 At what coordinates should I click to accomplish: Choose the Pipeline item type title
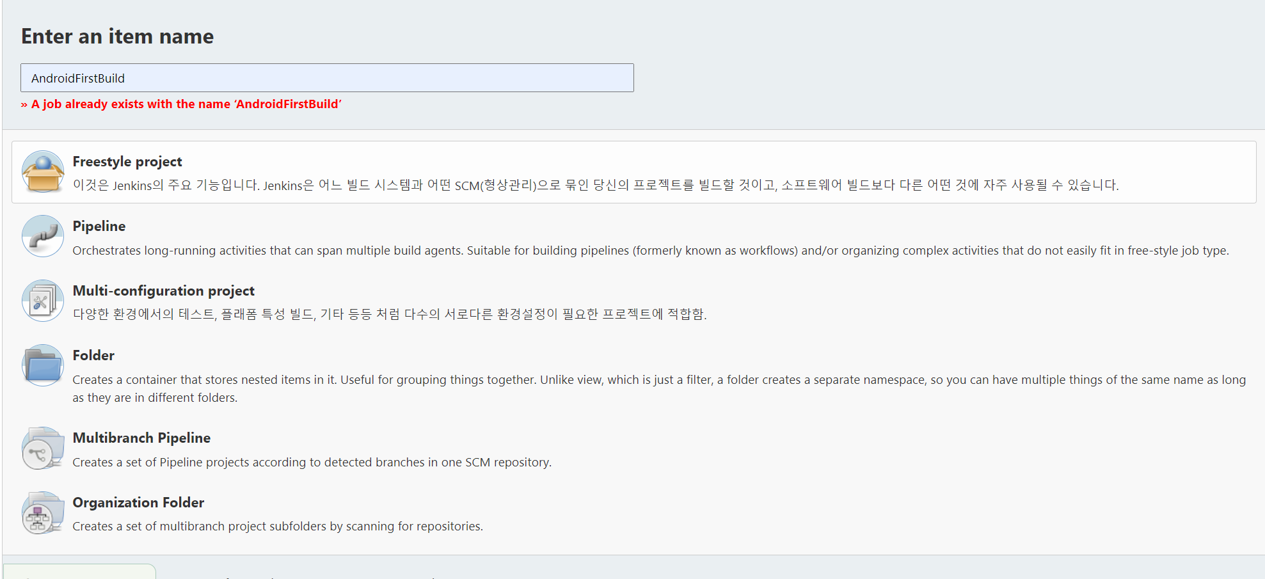tap(99, 226)
